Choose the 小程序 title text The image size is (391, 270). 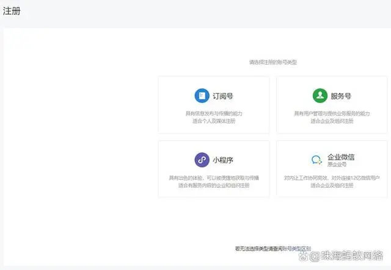(x=222, y=160)
